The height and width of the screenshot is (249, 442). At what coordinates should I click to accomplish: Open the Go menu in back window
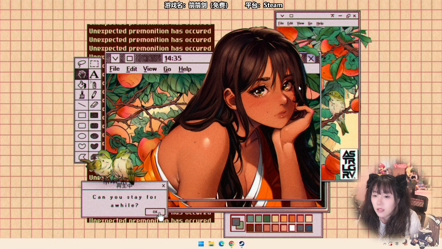coord(310,23)
